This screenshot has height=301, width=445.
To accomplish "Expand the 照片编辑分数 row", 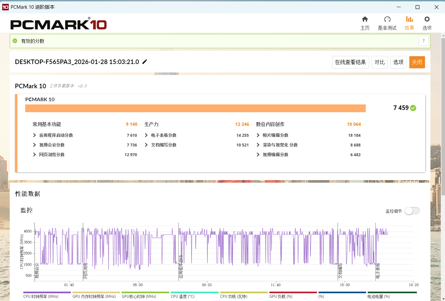I will (258, 135).
